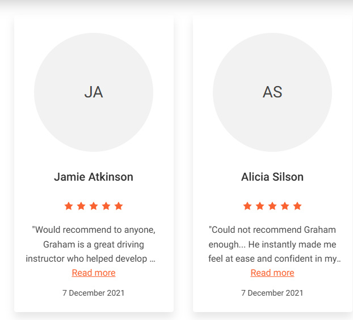353x320 pixels.
Task: Click the date under Alicia Silson's review
Action: tap(272, 293)
